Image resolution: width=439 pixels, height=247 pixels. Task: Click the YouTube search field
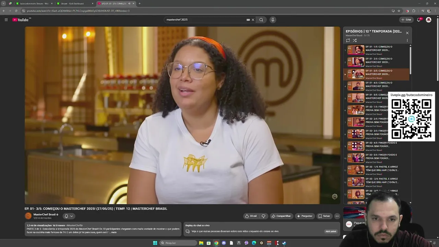coord(205,20)
